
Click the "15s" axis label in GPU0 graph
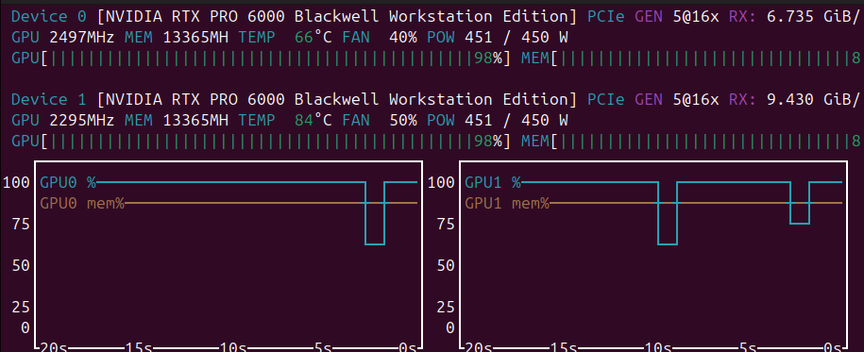click(x=138, y=347)
